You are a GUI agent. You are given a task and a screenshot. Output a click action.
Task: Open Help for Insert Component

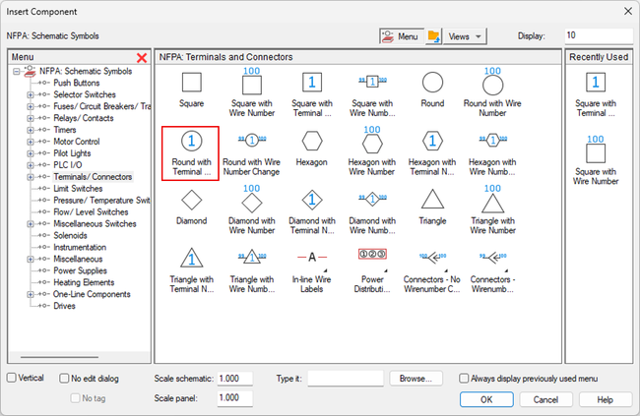pyautogui.click(x=606, y=399)
